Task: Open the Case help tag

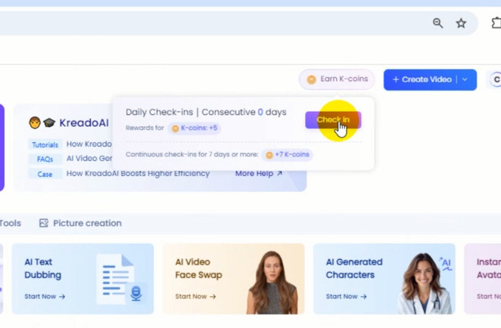Action: point(45,175)
